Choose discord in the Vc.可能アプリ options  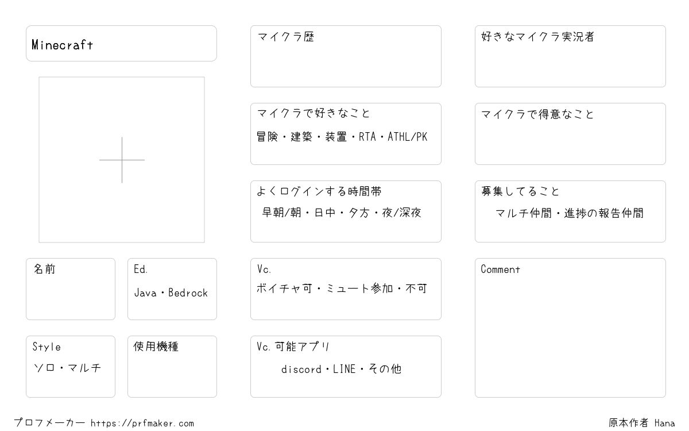[x=301, y=370]
